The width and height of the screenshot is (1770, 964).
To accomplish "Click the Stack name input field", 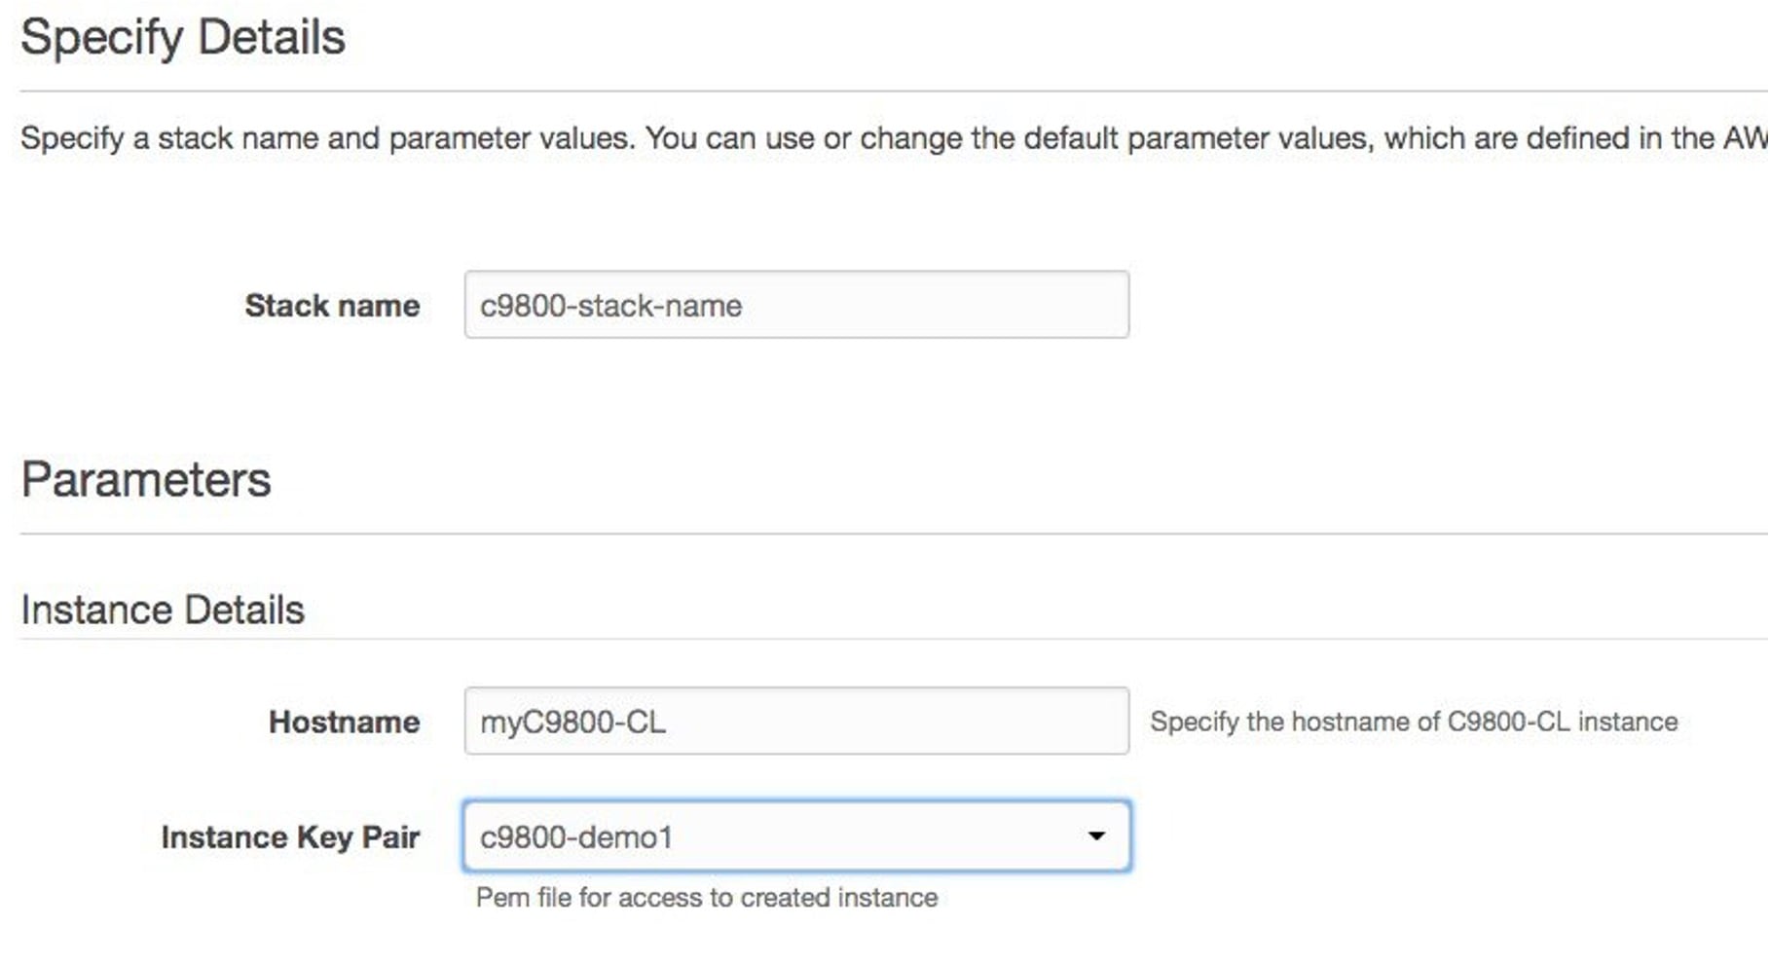I will (x=795, y=305).
